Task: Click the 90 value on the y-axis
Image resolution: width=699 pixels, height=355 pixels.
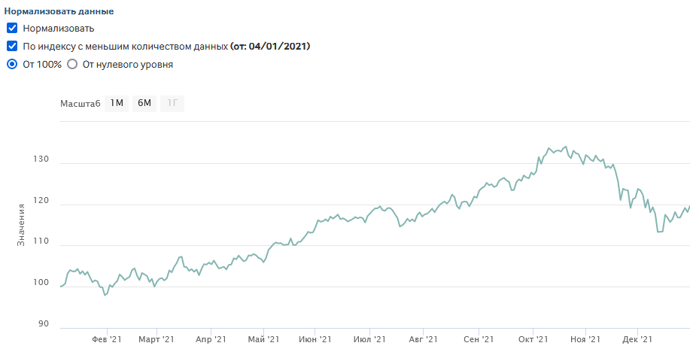Action: click(43, 324)
